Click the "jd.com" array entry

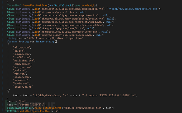pos(19,50)
